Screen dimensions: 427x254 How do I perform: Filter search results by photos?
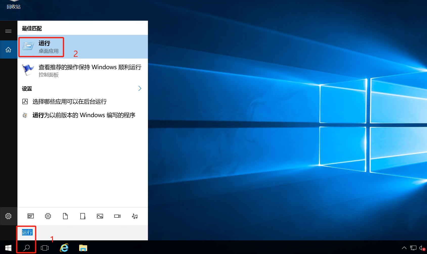click(x=100, y=216)
